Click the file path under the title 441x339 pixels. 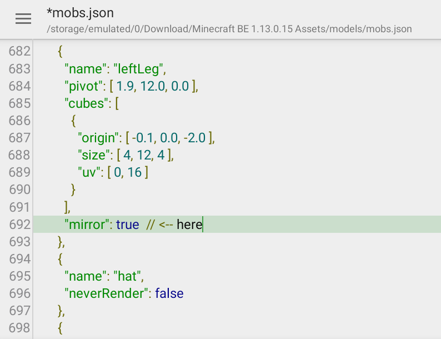coord(229,28)
